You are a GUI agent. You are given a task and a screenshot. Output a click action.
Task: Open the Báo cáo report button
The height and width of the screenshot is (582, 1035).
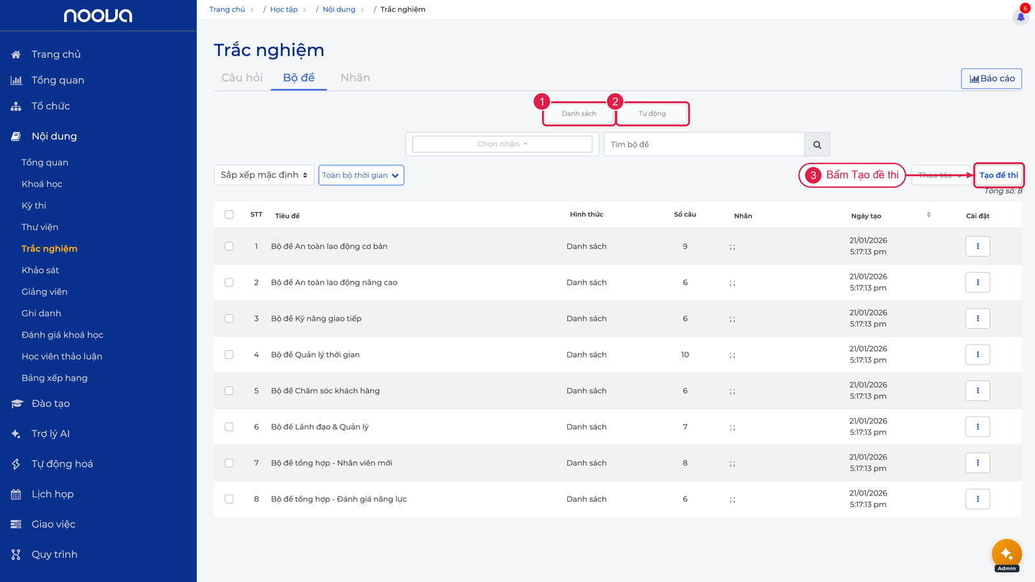(992, 78)
